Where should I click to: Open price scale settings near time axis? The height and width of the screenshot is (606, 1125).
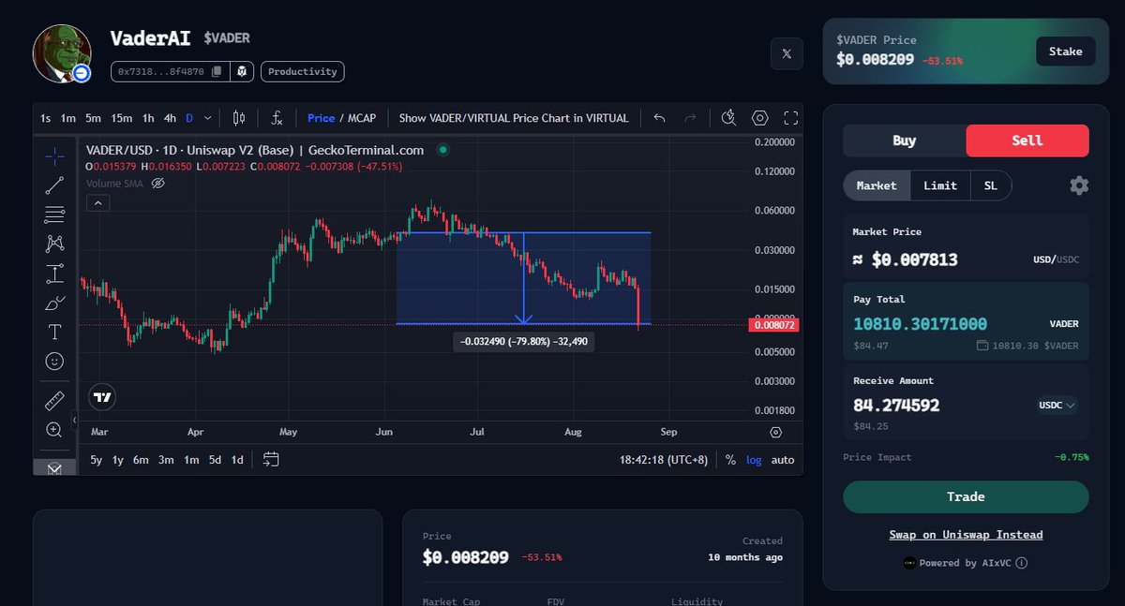pyautogui.click(x=775, y=433)
